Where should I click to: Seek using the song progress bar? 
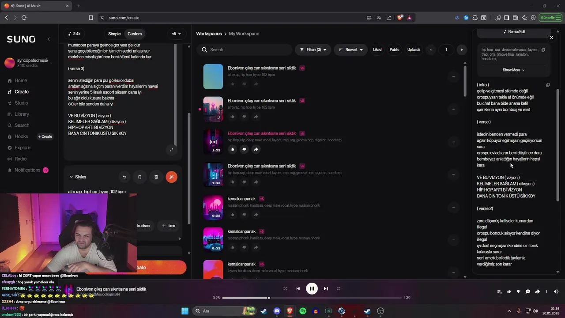click(x=313, y=298)
